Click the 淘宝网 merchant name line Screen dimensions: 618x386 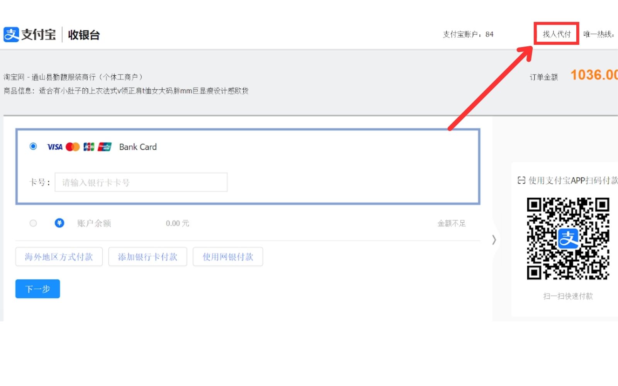click(73, 77)
